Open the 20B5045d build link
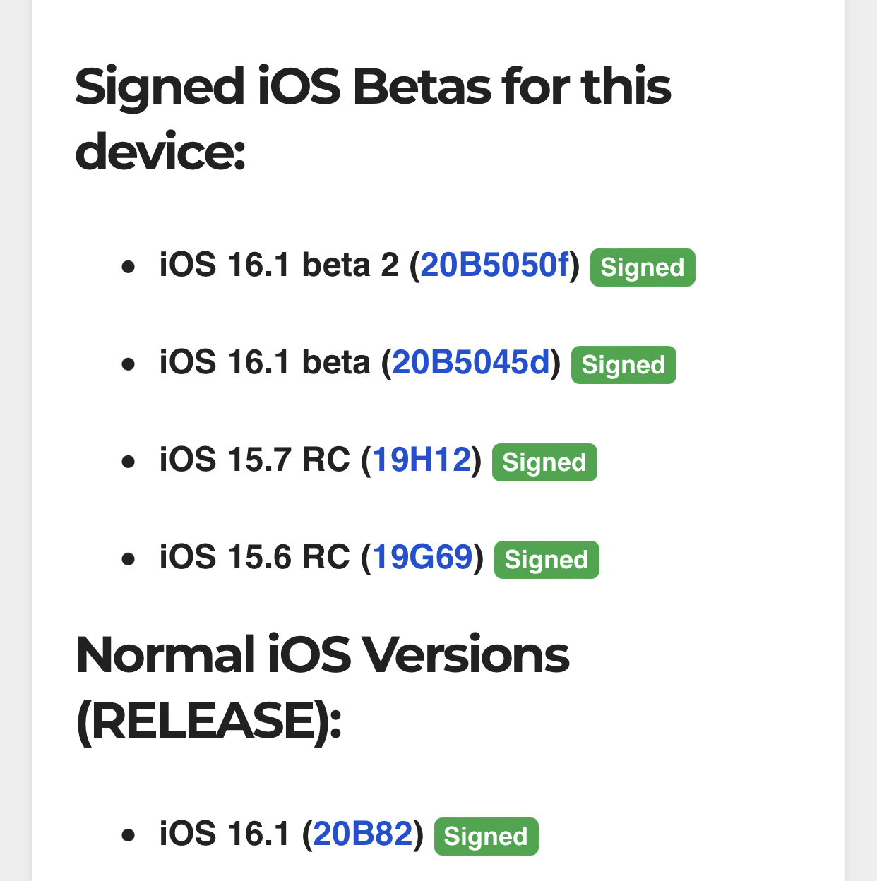The image size is (877, 881). 471,363
